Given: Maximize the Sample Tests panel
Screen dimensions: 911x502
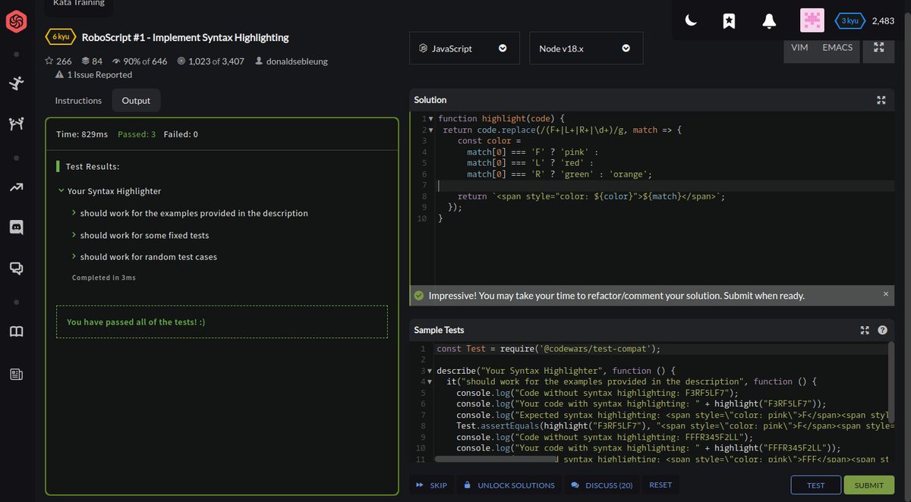Looking at the screenshot, I should pyautogui.click(x=865, y=330).
